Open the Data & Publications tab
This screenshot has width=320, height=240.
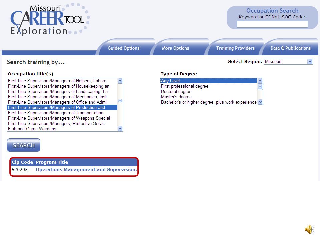point(290,48)
